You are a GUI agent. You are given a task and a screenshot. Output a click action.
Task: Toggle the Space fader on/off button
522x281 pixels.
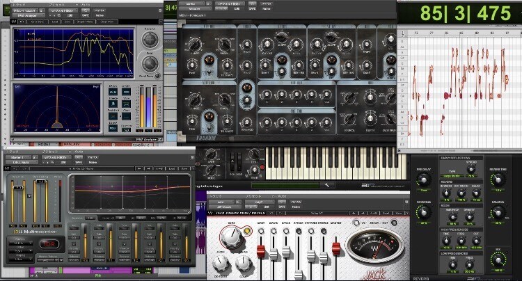click(286, 231)
